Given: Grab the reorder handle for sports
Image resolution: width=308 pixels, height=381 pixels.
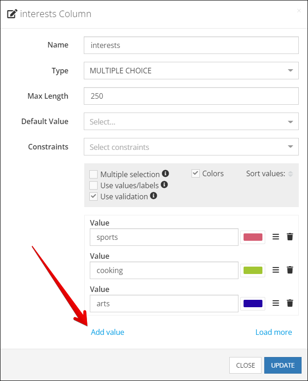Looking at the screenshot, I should [x=276, y=237].
